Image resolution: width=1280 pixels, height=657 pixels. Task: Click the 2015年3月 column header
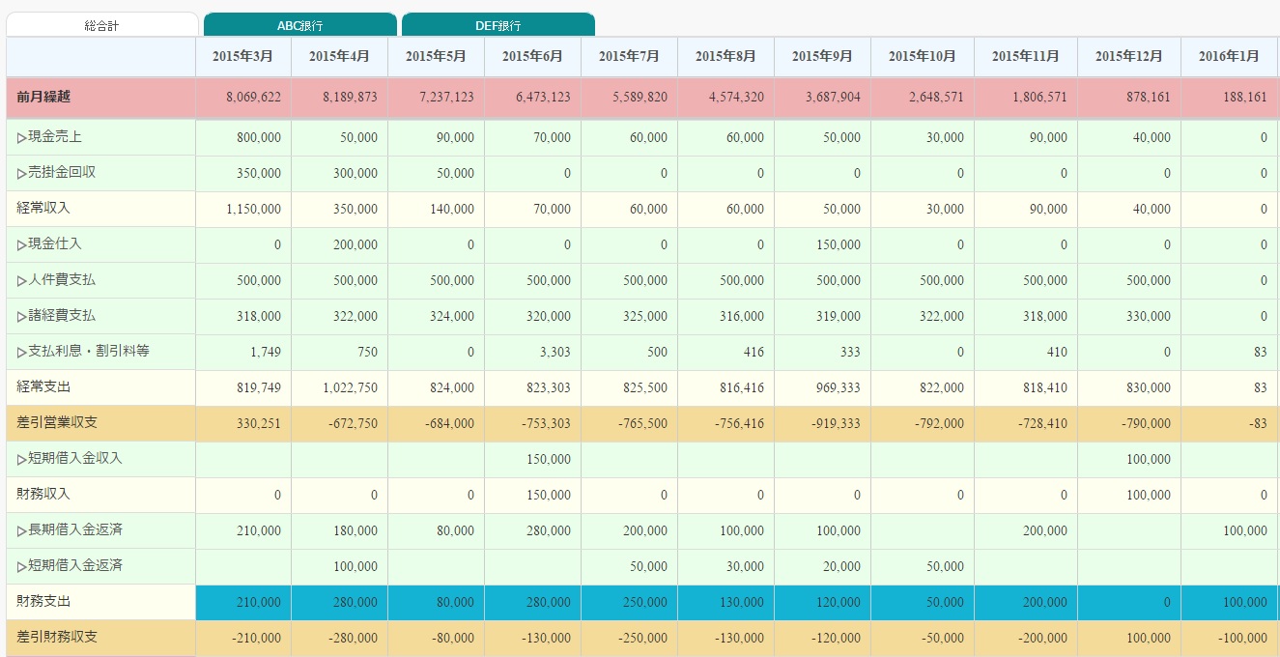242,57
